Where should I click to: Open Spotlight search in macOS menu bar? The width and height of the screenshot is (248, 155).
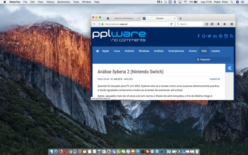(232, 2)
